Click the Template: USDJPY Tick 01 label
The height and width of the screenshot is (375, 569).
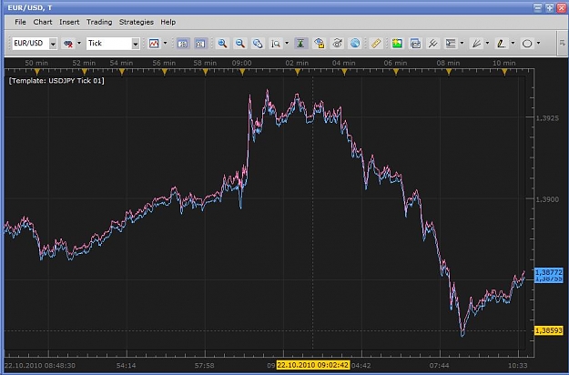pos(56,80)
